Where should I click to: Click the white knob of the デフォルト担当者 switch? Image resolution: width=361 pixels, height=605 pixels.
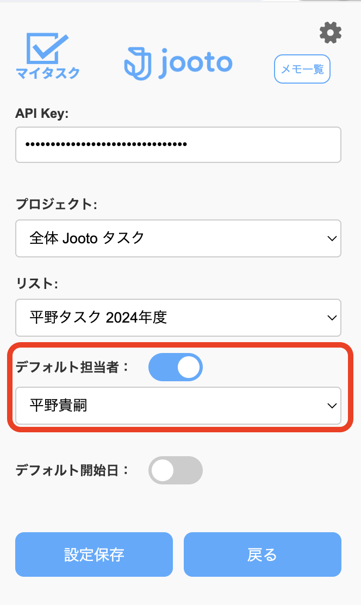click(188, 367)
